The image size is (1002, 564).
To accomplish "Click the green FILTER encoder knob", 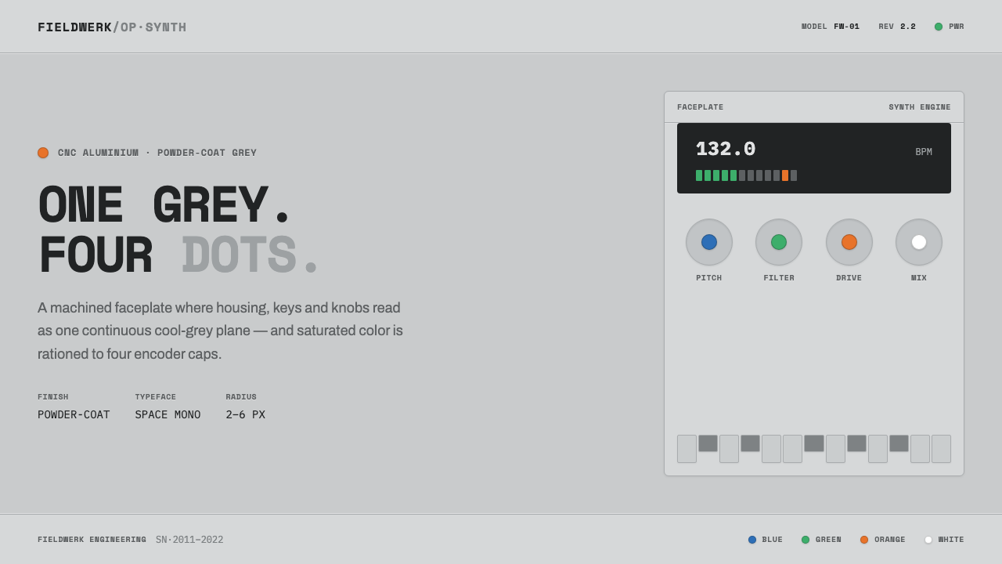I will tap(779, 242).
